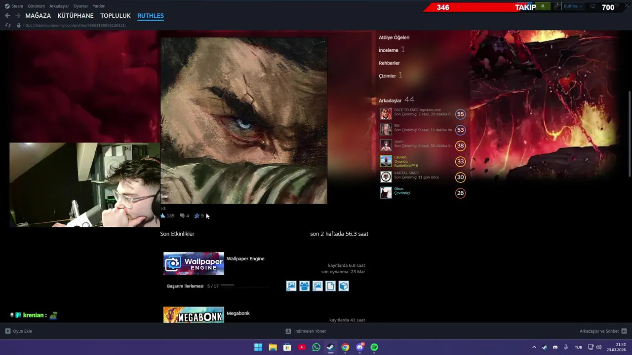This screenshot has width=632, height=355.
Task: Click the level 53 badge
Action: click(x=460, y=130)
